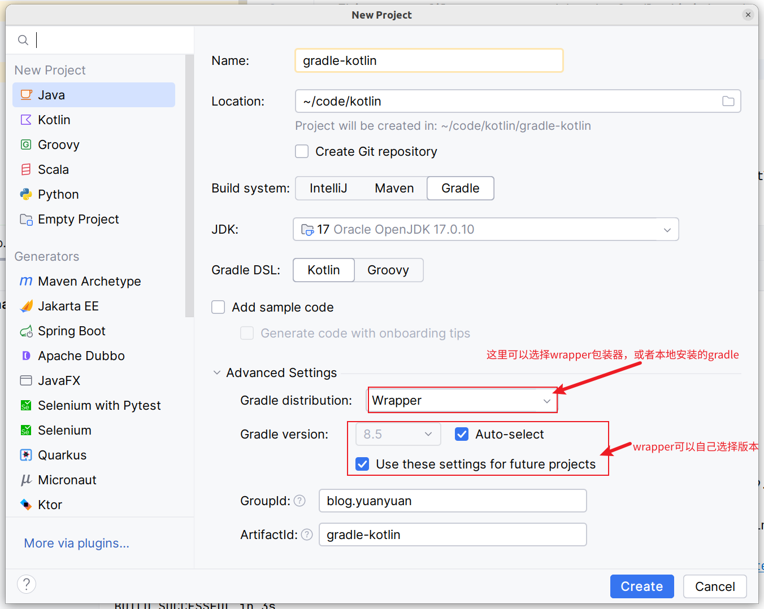Expand the Gradle distribution Wrapper dropdown
This screenshot has width=764, height=609.
[x=546, y=401]
